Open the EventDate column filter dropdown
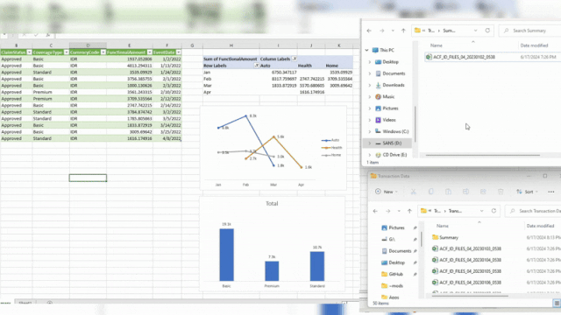The height and width of the screenshot is (315, 561). 178,52
